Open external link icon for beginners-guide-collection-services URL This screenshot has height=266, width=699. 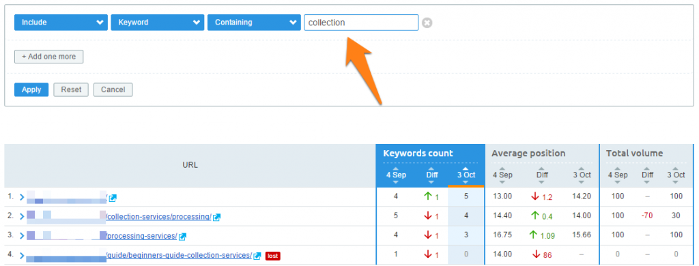(x=257, y=256)
